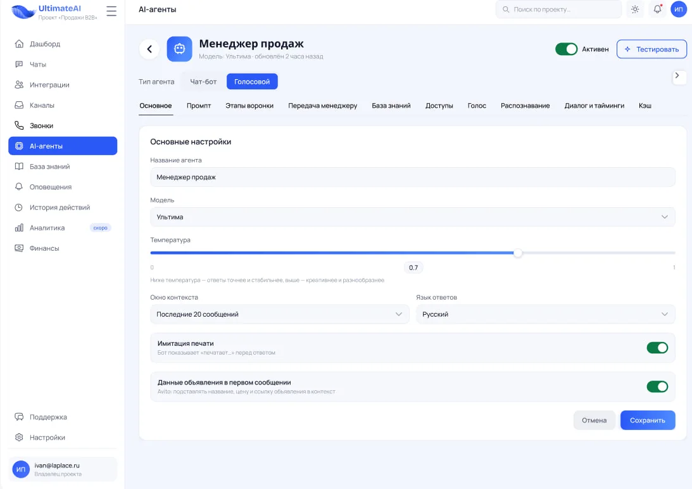Disable Данные объявления в первом сообщении switch
692x489 pixels.
(657, 386)
